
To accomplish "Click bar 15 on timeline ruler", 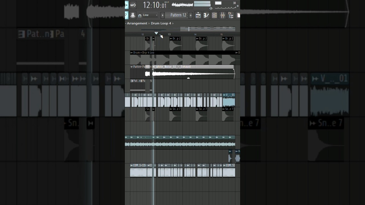I will coord(222,34).
